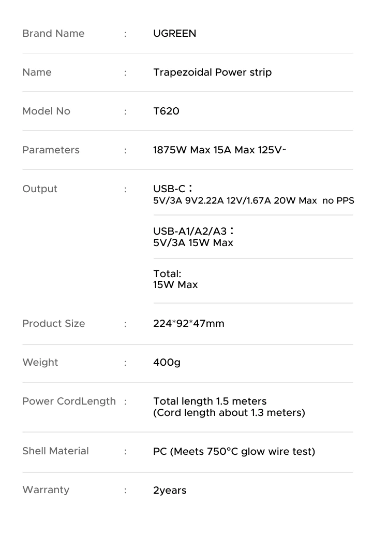Select the USB-A1/A2/A3 heading

click(193, 231)
